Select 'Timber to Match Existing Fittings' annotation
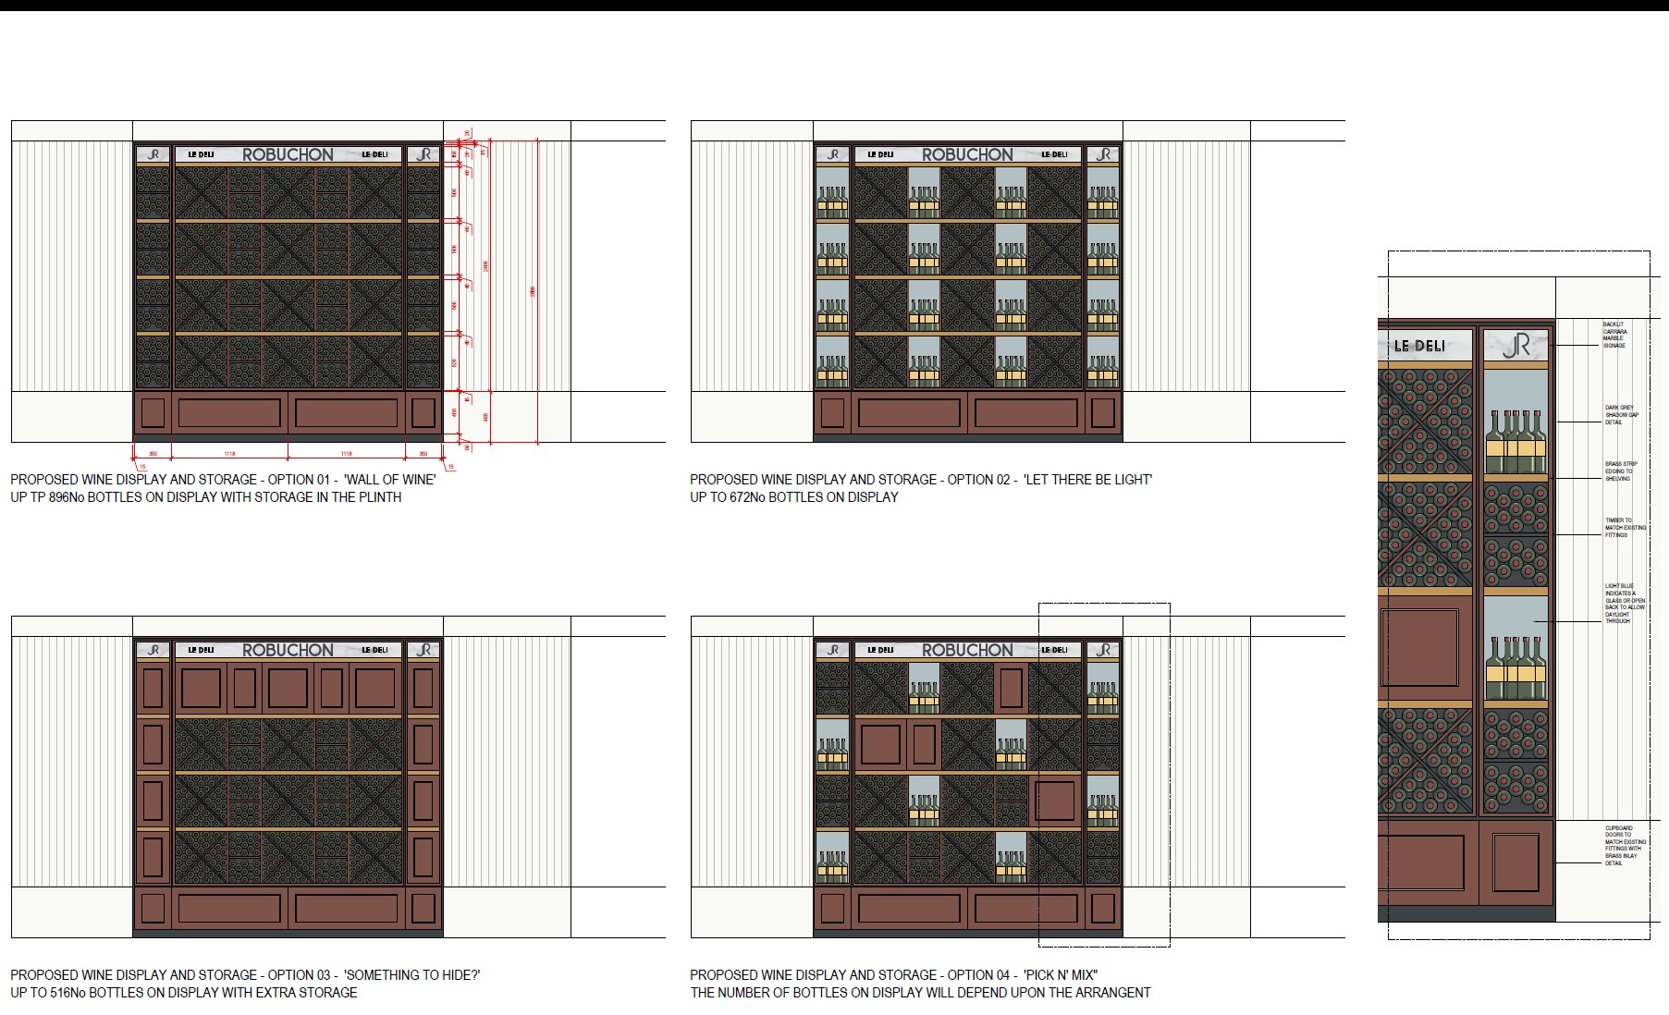This screenshot has height=1015, width=1669. 1625,527
